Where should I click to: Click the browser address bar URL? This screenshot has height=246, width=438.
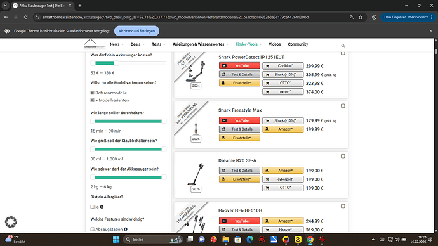point(175,17)
